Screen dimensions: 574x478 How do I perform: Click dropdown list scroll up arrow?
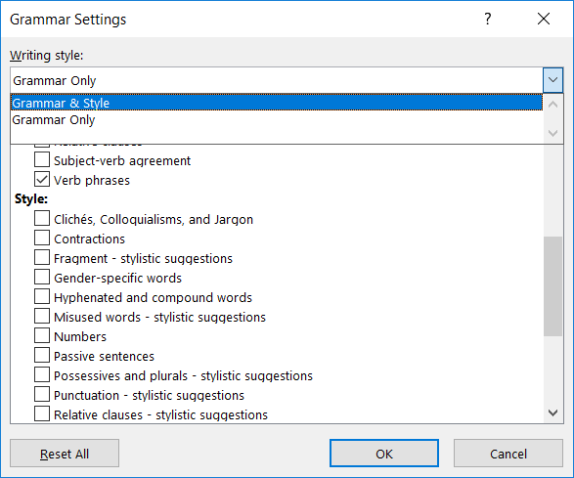pos(552,105)
